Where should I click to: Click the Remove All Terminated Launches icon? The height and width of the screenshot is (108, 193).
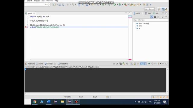tap(121, 64)
